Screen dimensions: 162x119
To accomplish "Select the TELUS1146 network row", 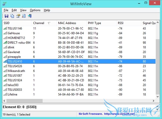I will pos(79,28).
